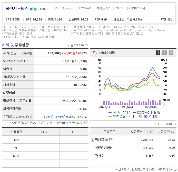
Task: Click the WICS : 전자장비와기기 classification
Action: [x=131, y=8]
